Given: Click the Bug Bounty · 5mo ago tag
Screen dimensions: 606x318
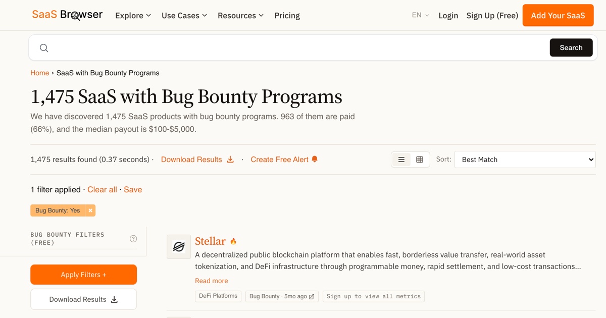Looking at the screenshot, I should (x=282, y=296).
